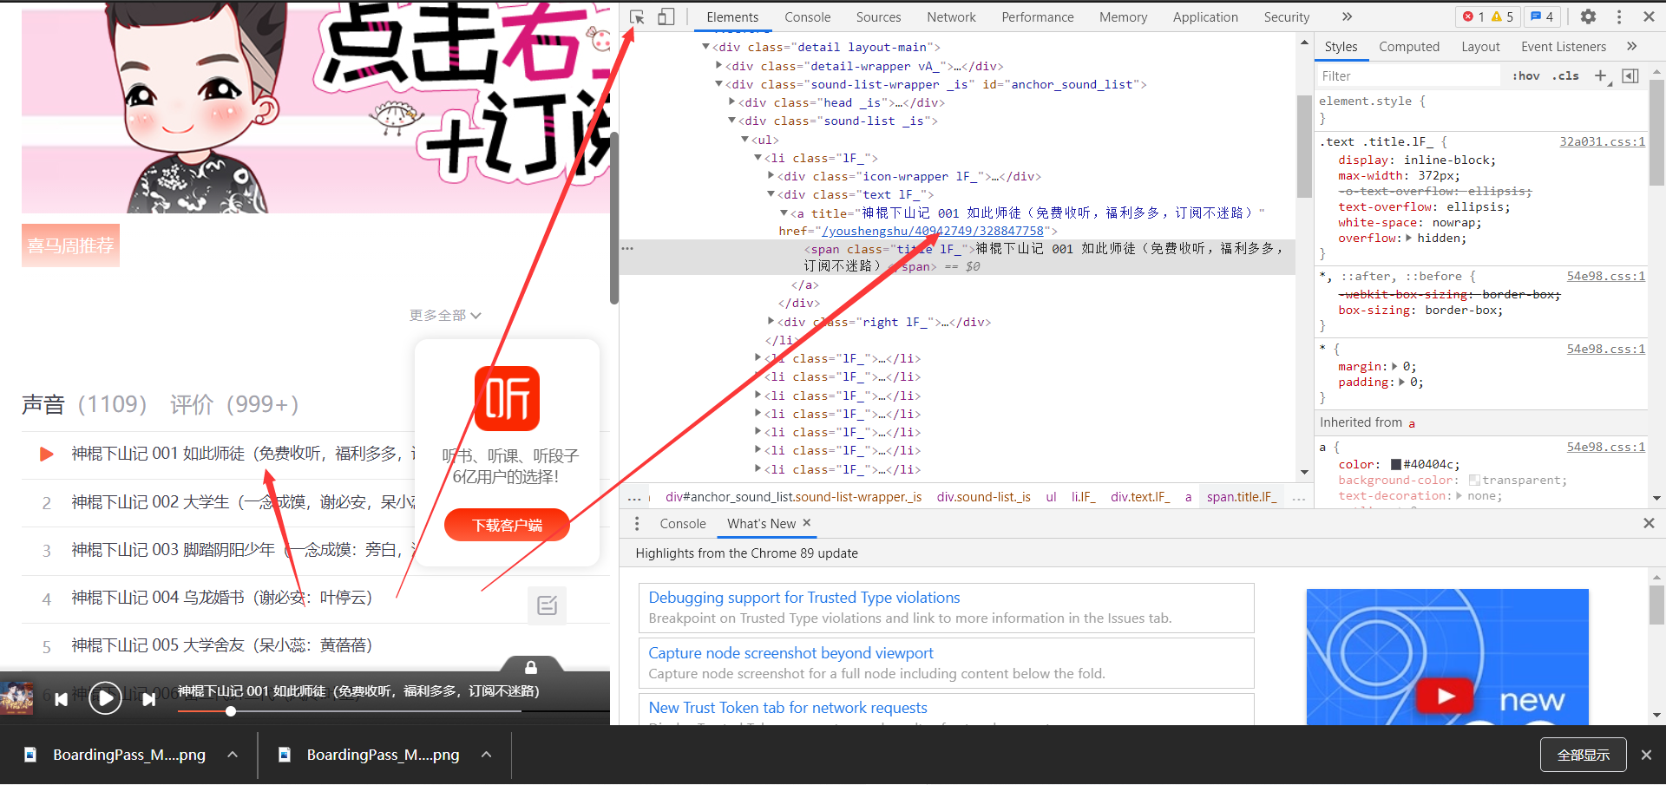Open the /youshengshu href link
Viewport: 1666px width, 785px height.
coord(933,231)
